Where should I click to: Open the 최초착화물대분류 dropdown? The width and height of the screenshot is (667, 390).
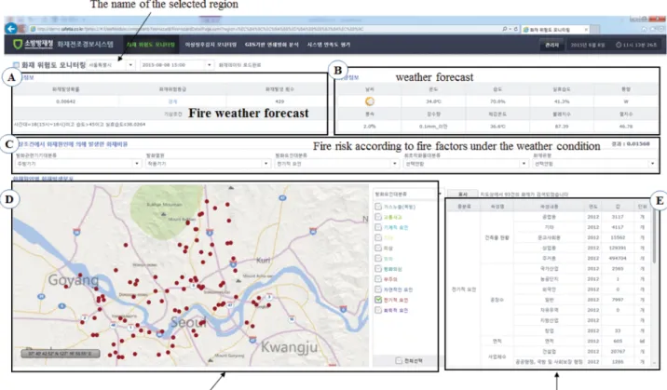[x=466, y=164]
